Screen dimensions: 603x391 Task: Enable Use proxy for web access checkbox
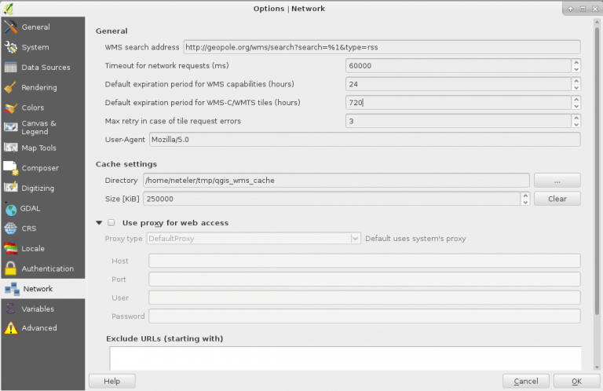pyautogui.click(x=111, y=223)
